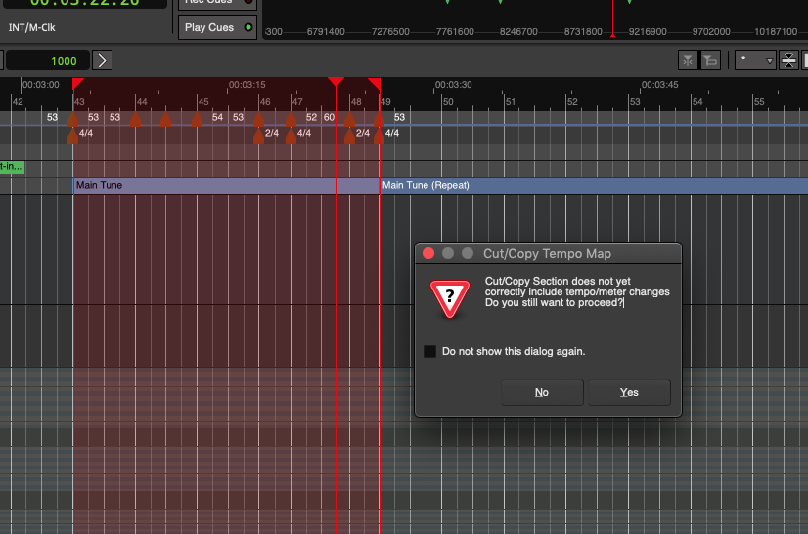Click the Yes button in the dialog
The width and height of the screenshot is (808, 534).
tap(628, 392)
